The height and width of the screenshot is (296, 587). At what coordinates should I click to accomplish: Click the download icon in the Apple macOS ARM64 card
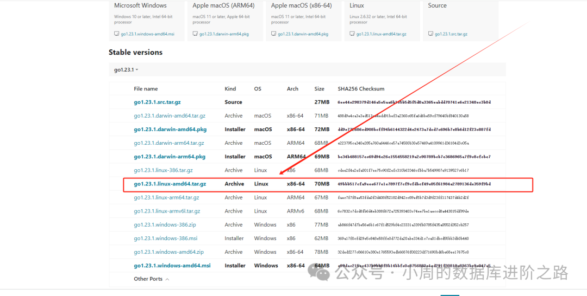(x=195, y=34)
